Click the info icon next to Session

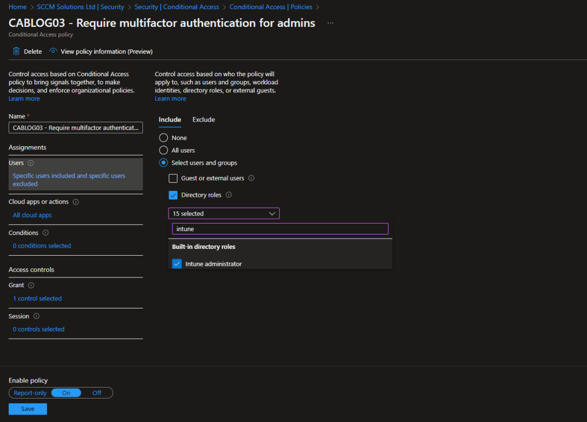36,316
